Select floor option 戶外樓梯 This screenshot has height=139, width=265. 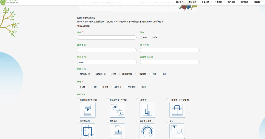[x=126, y=87]
